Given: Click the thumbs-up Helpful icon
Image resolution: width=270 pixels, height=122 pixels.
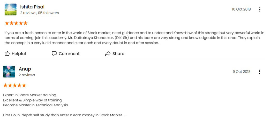Looking at the screenshot, I should (7, 54).
